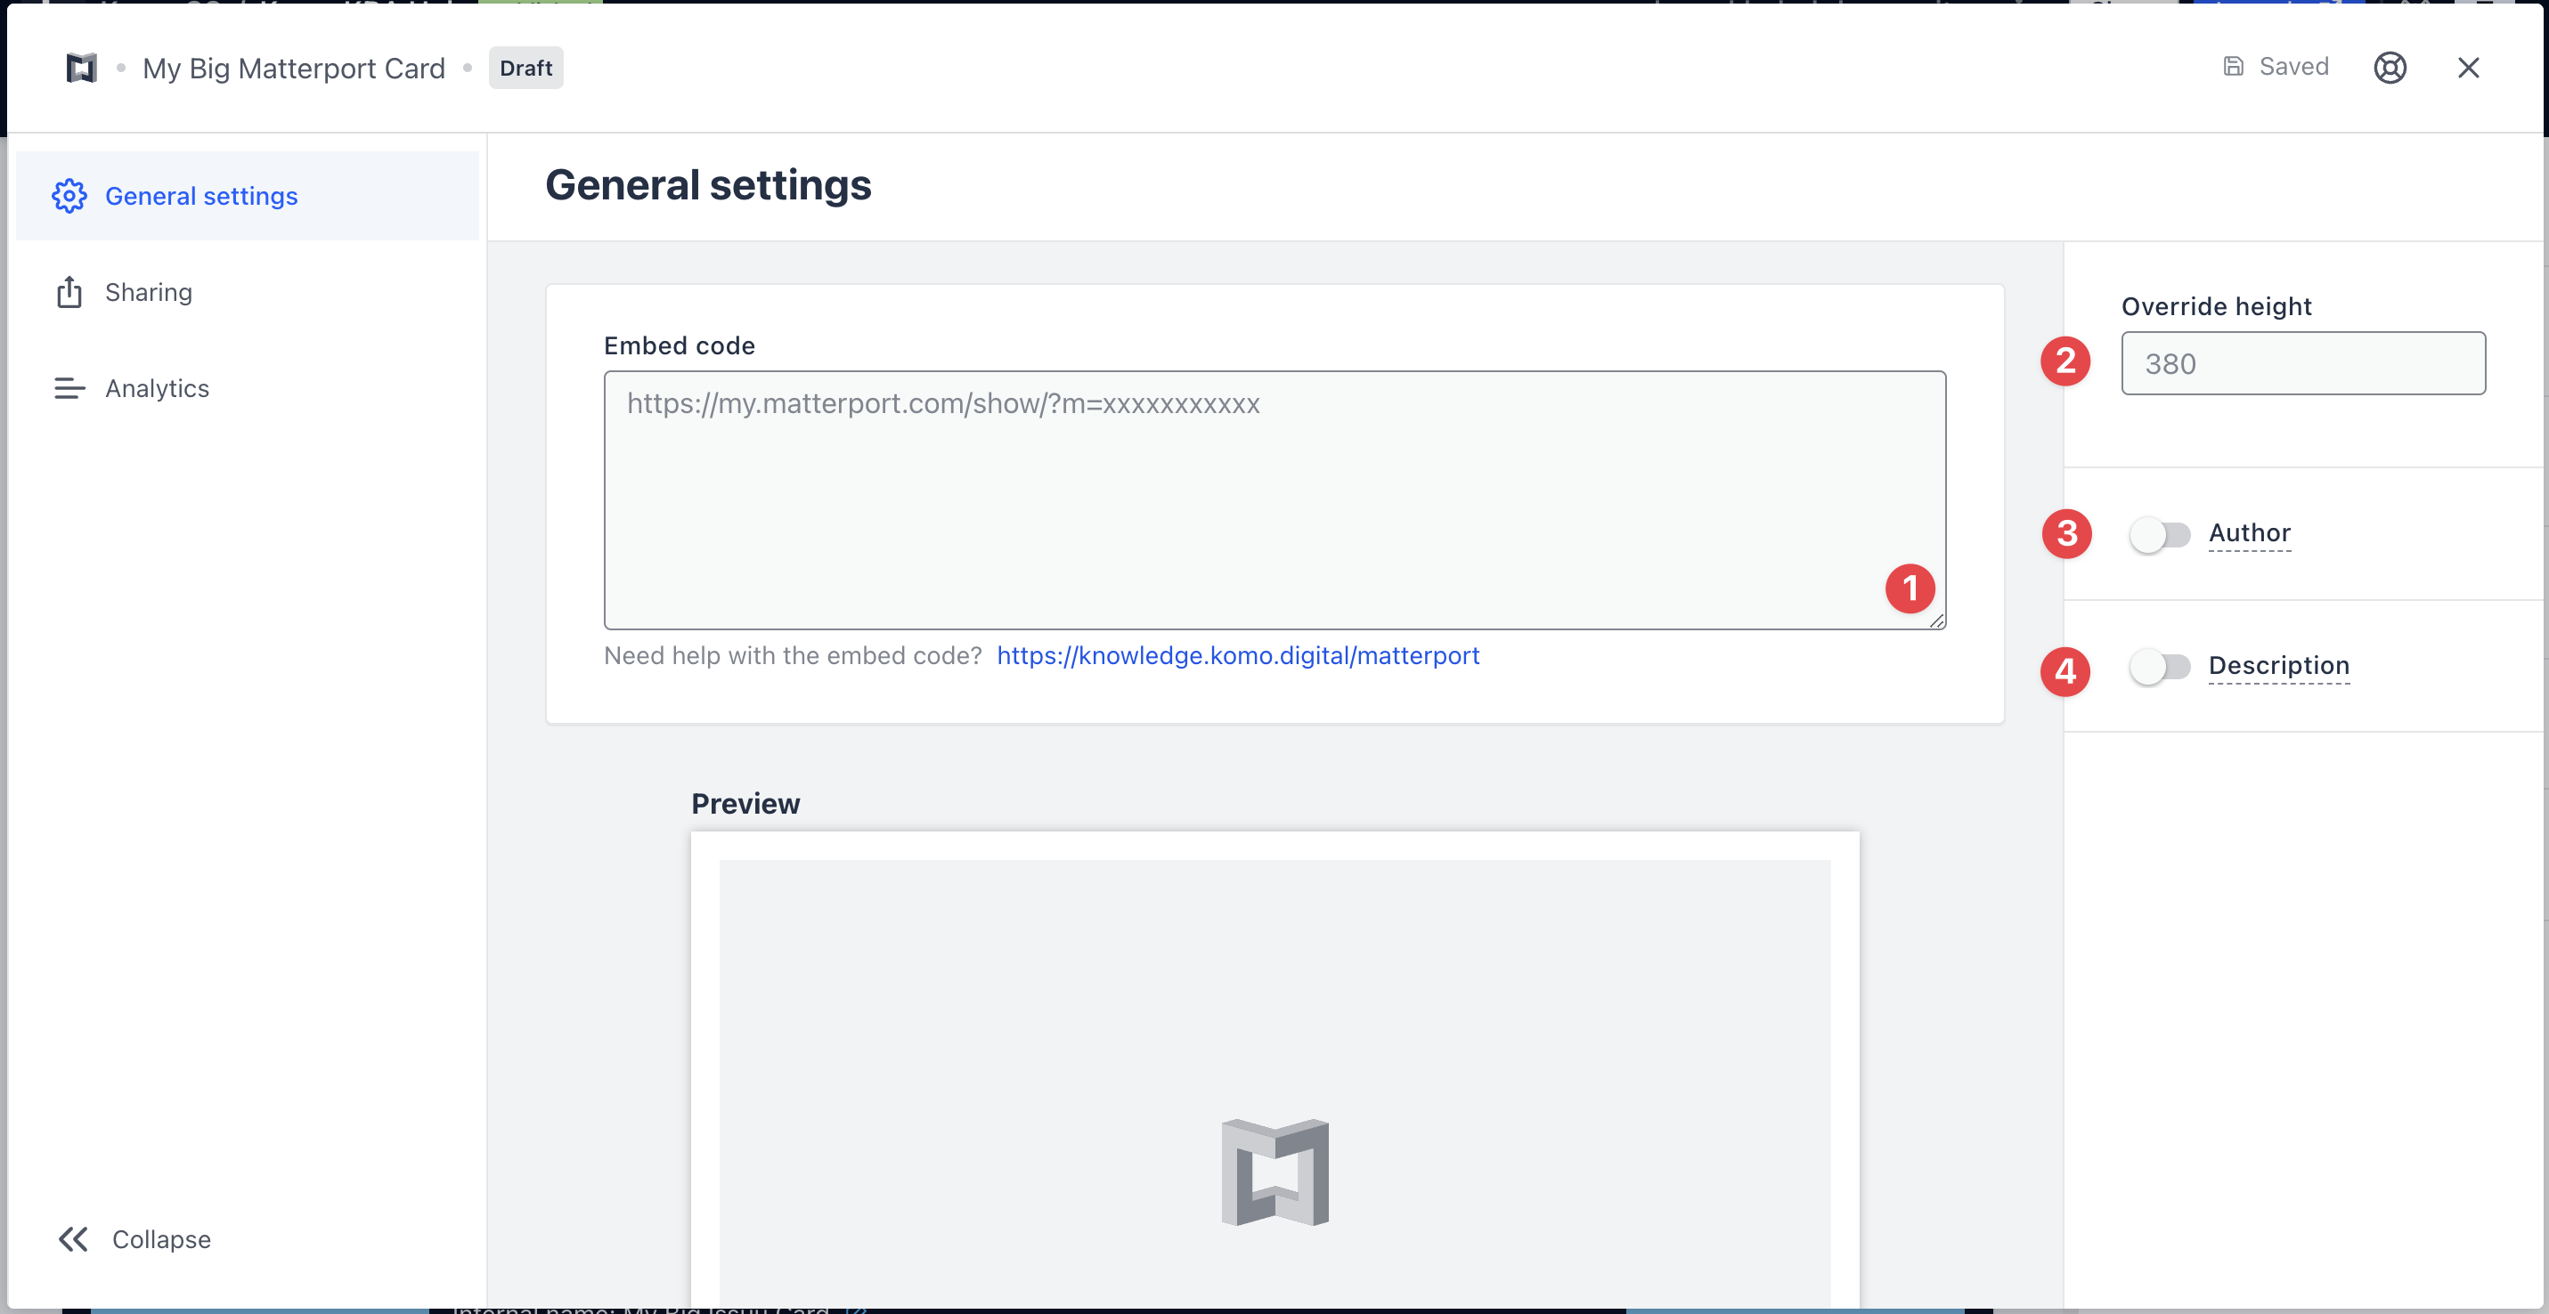Close the card editor dialog
The height and width of the screenshot is (1314, 2549).
[x=2468, y=68]
